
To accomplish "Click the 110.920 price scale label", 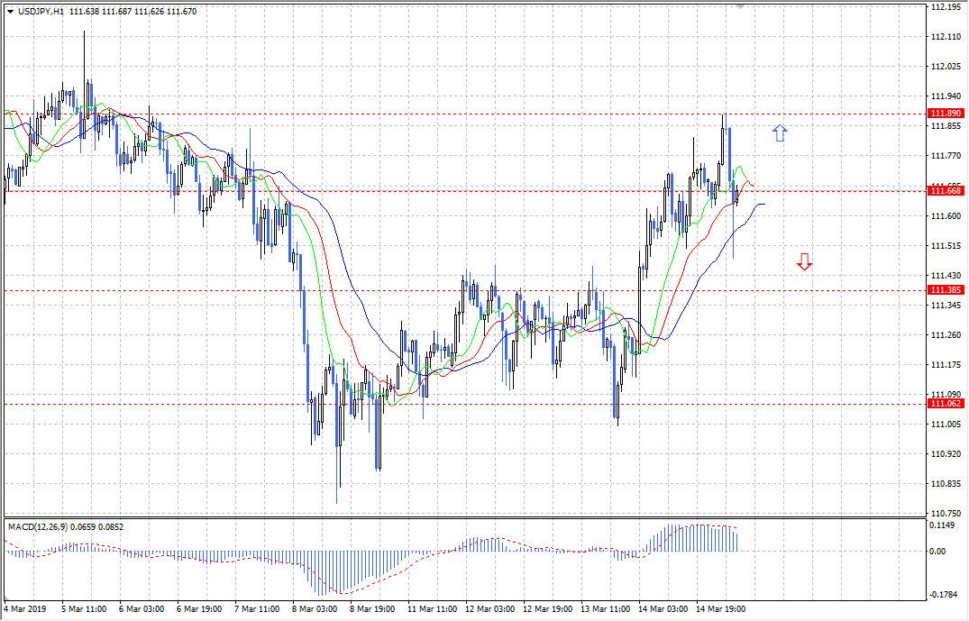I will pyautogui.click(x=946, y=454).
